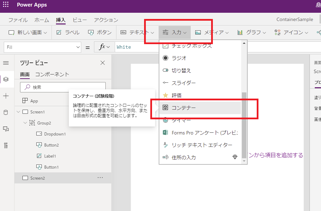Viewport: 321px width, 211px height.
Task: Click the 検索 field in tree view
Action: pos(63,87)
